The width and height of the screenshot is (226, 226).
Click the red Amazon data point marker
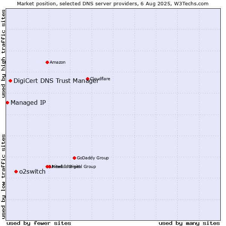[x=47, y=62]
